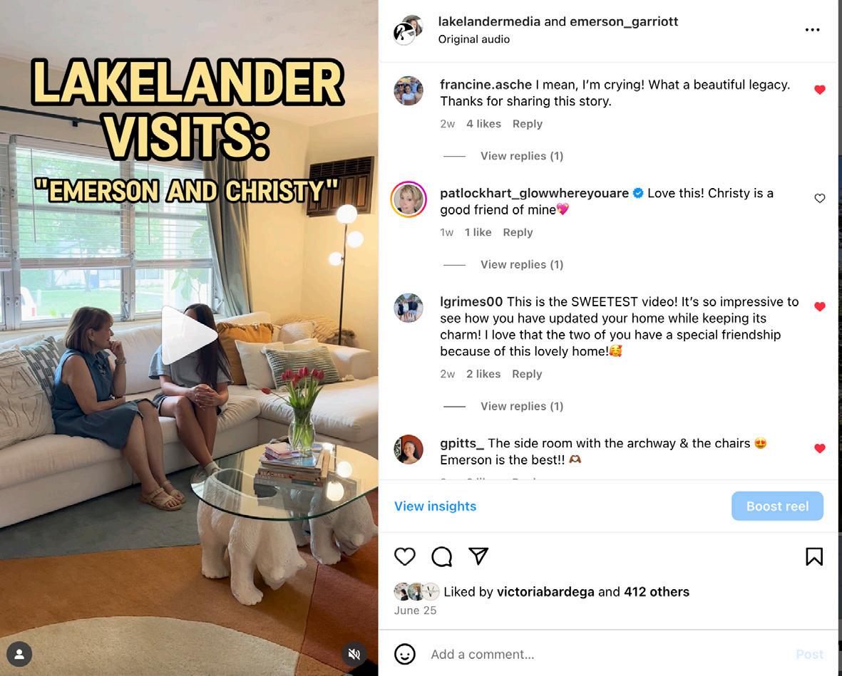Open the three-dots more options menu
Viewport: 842px width, 676px height.
click(813, 29)
